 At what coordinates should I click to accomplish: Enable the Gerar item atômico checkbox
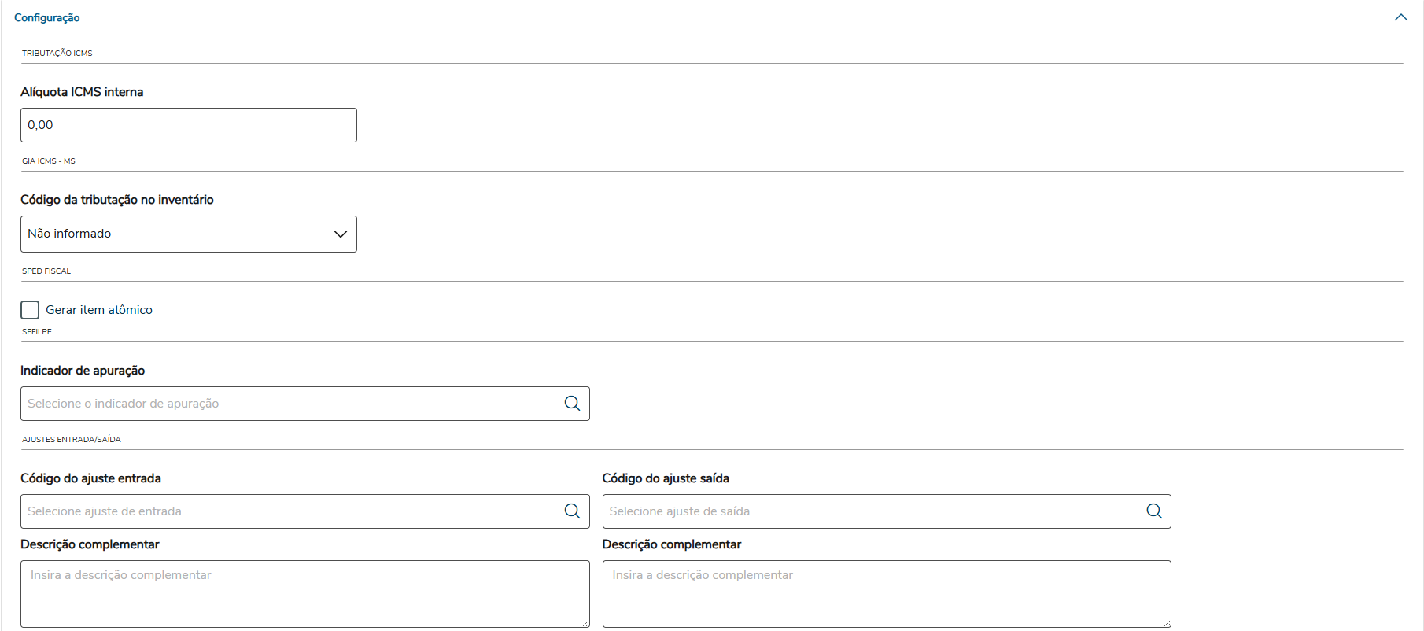30,310
